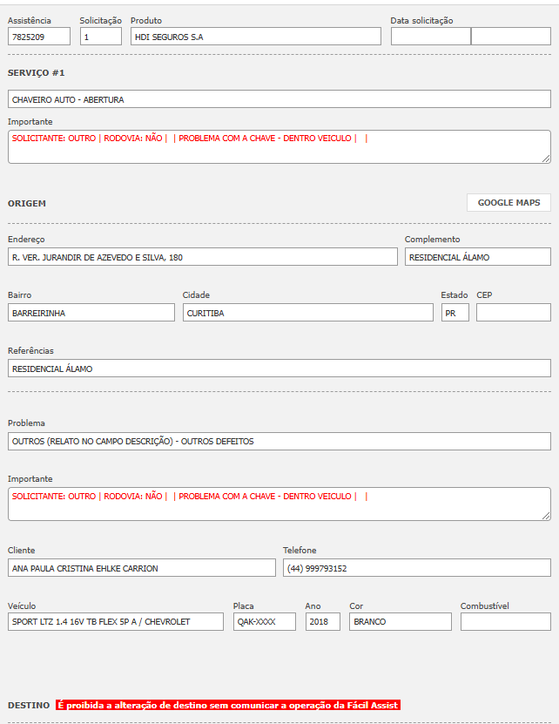Focus the Complemento field
Screen dimensions: 559x724
(477, 257)
